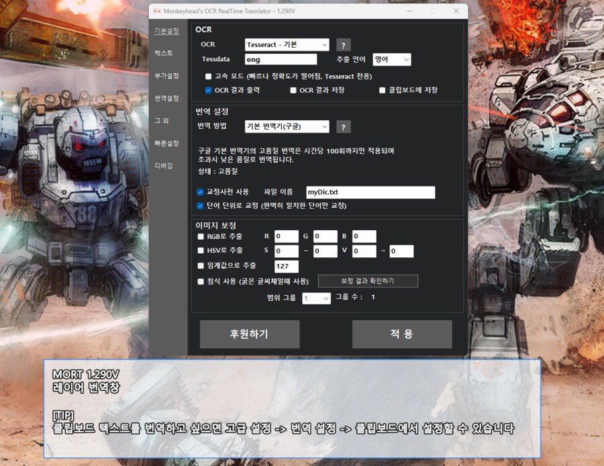This screenshot has height=466, width=604.
Task: Click the OCR help question mark button
Action: coord(343,45)
